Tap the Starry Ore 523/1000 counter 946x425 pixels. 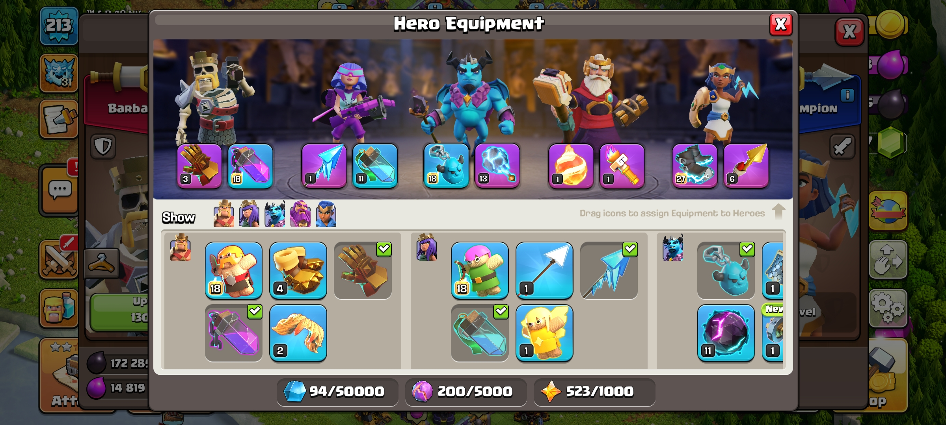tap(594, 392)
